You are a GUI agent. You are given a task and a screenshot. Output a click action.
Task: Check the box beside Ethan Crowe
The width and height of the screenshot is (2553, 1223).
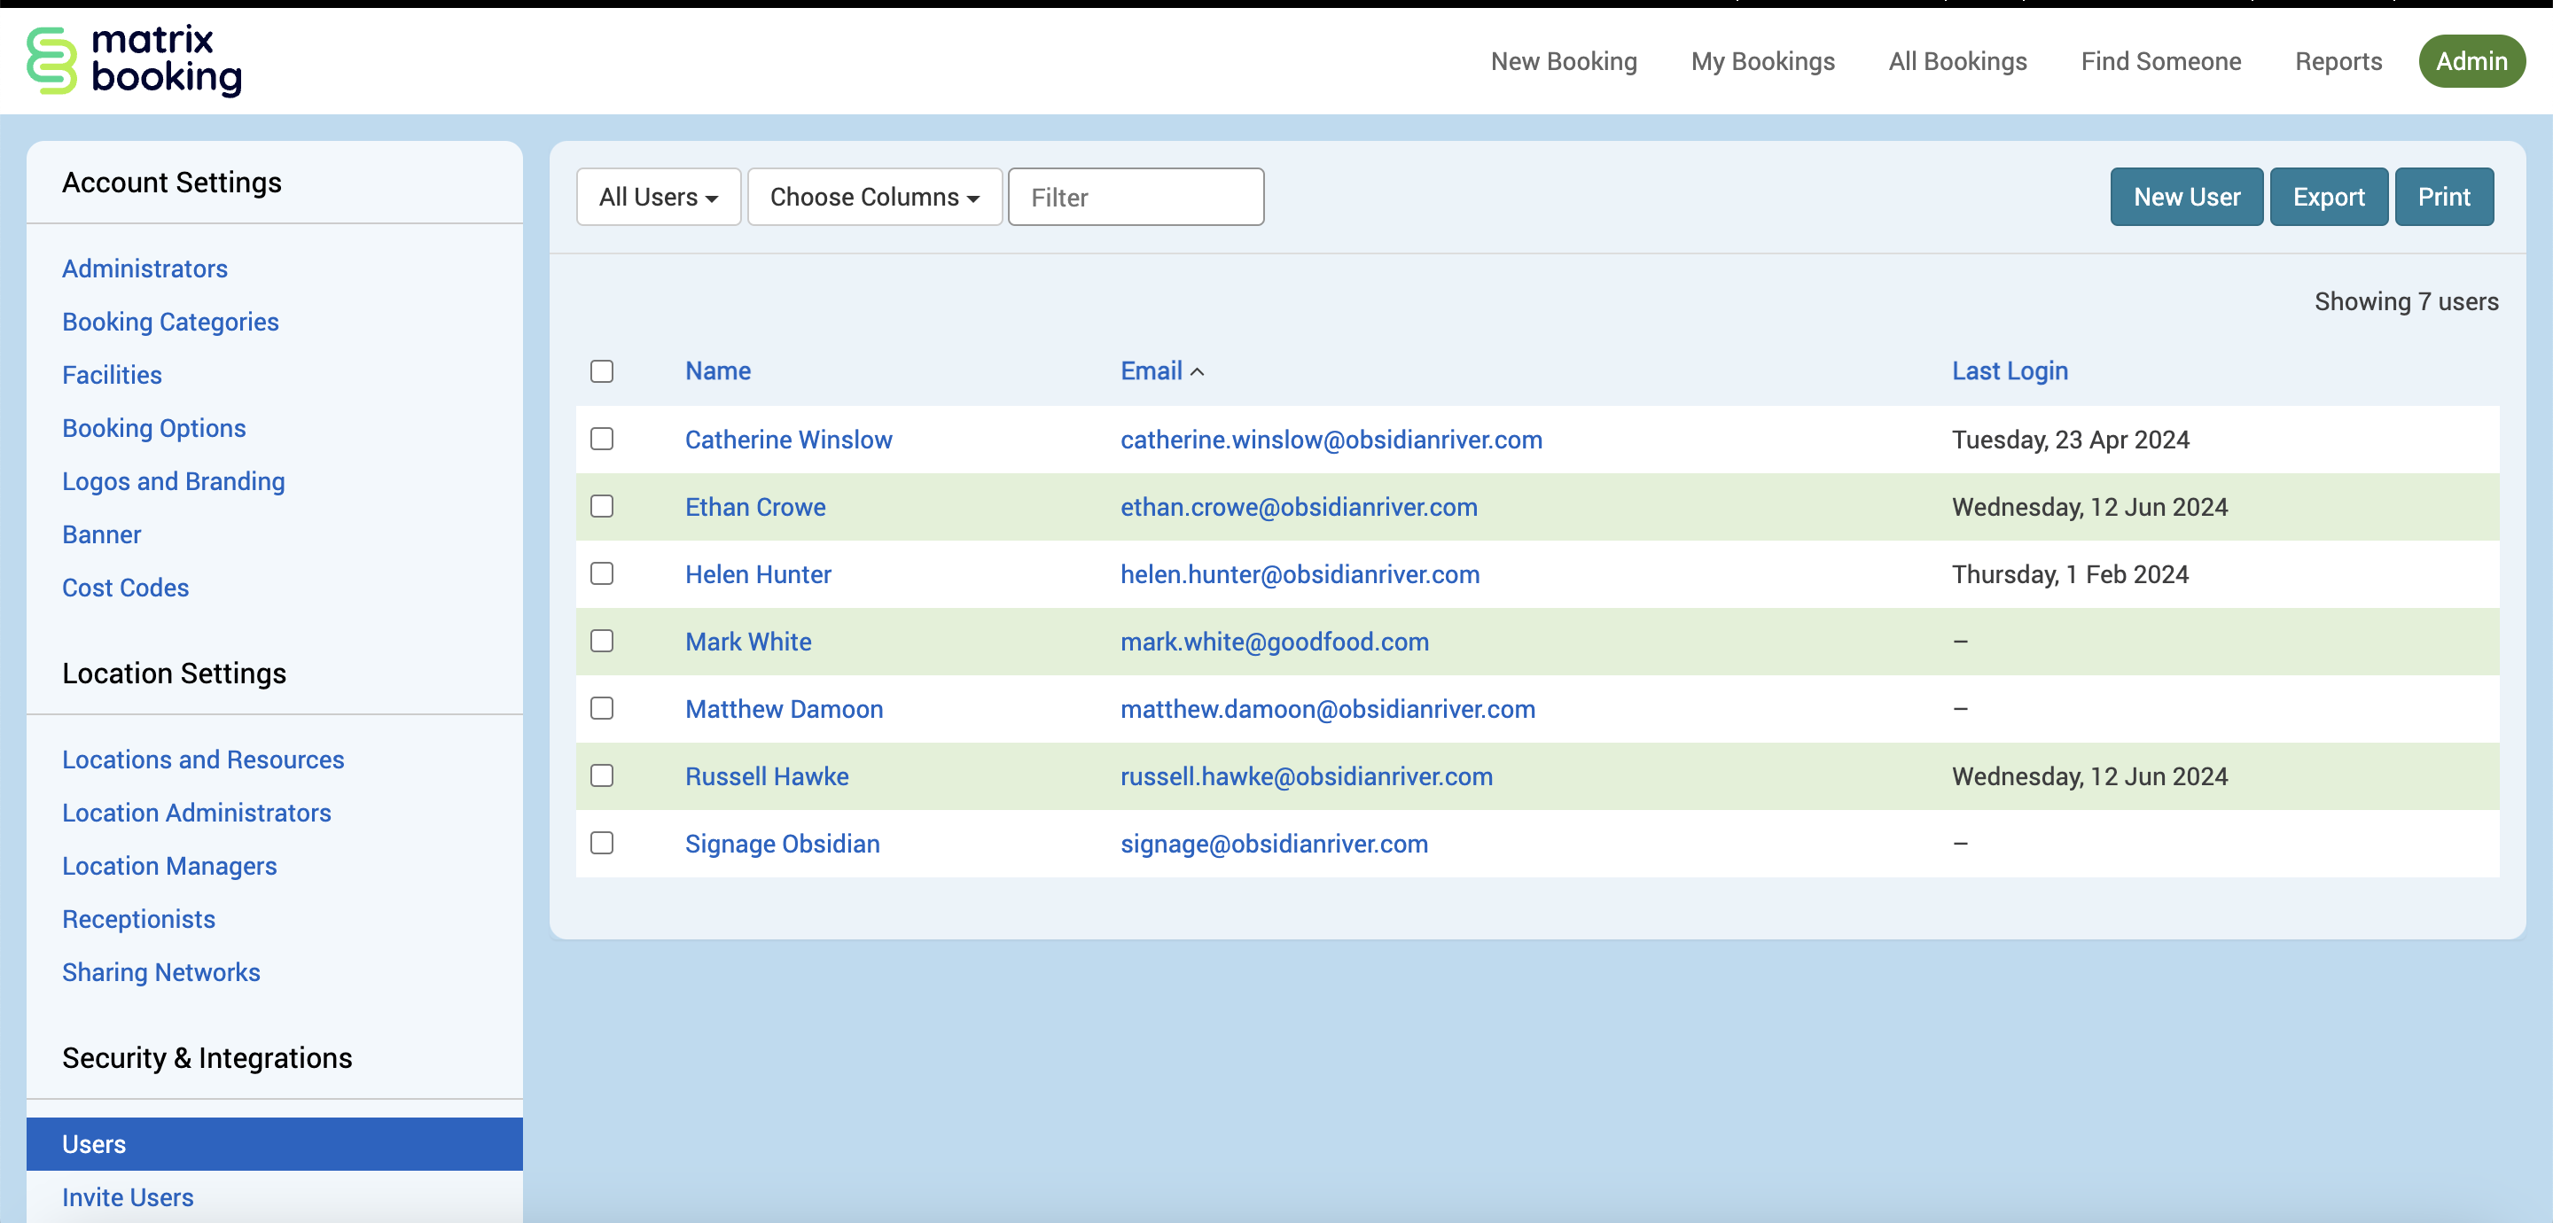(602, 506)
